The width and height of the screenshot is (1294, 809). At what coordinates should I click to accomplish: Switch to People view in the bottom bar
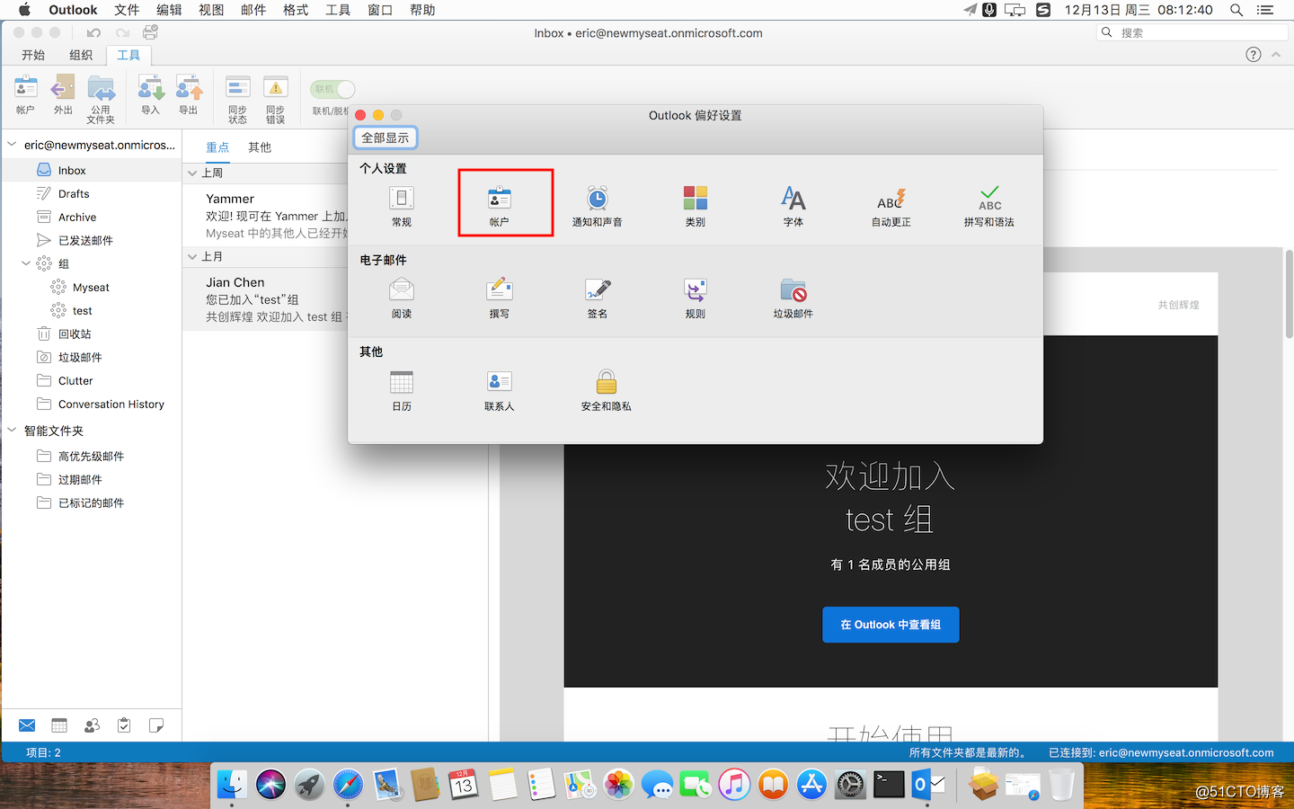(92, 725)
